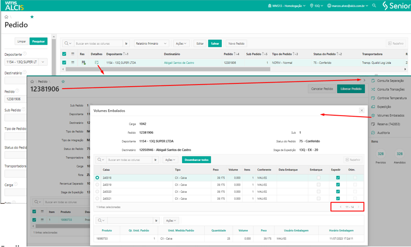
Task: Go to next page of caixas
Action: (358, 207)
